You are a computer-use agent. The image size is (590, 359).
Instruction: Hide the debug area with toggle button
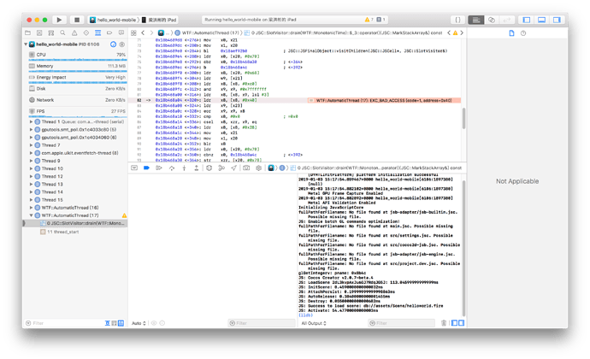point(134,168)
